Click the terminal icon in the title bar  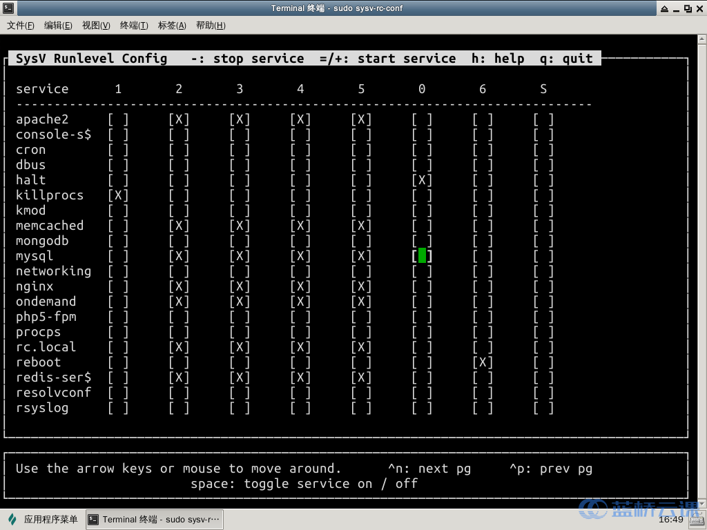point(8,8)
